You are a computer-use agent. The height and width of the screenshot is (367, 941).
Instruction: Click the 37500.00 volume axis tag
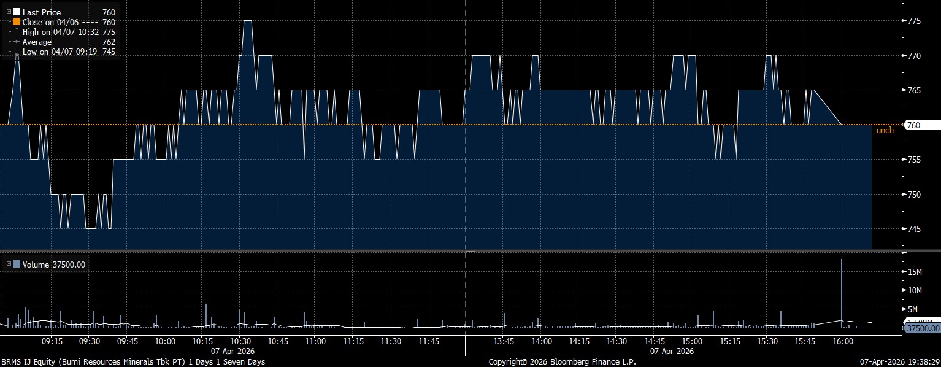click(921, 329)
